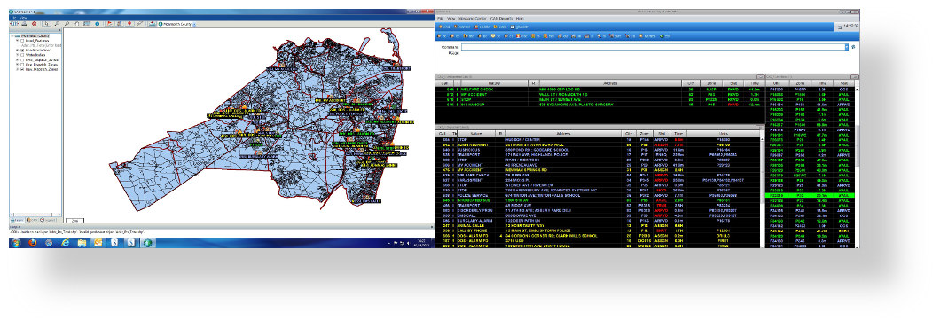Click the red pushpin marker tool
The width and height of the screenshot is (940, 328).
point(129,24)
